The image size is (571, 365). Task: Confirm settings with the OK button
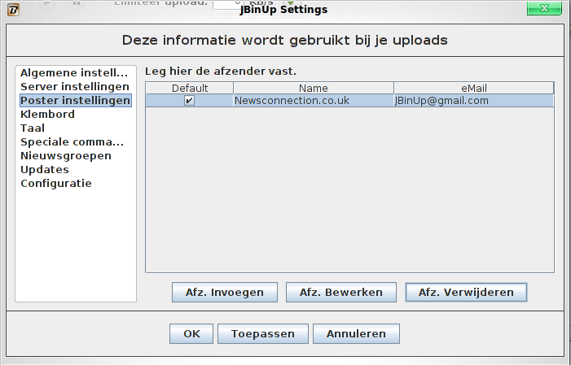pos(191,334)
